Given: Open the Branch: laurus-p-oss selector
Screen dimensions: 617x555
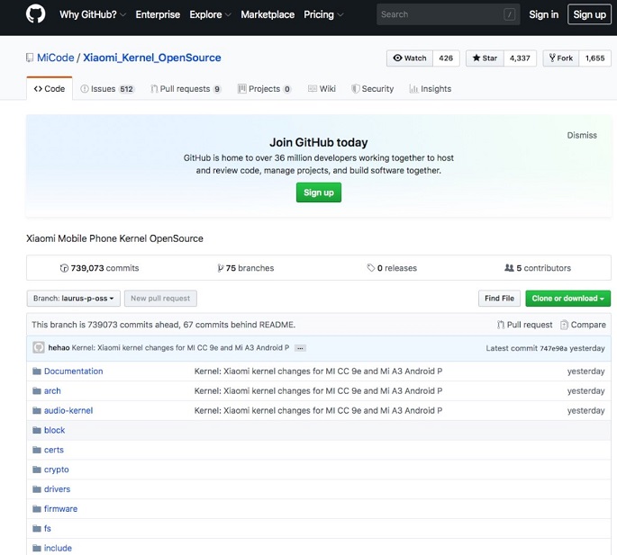Looking at the screenshot, I should click(x=74, y=299).
